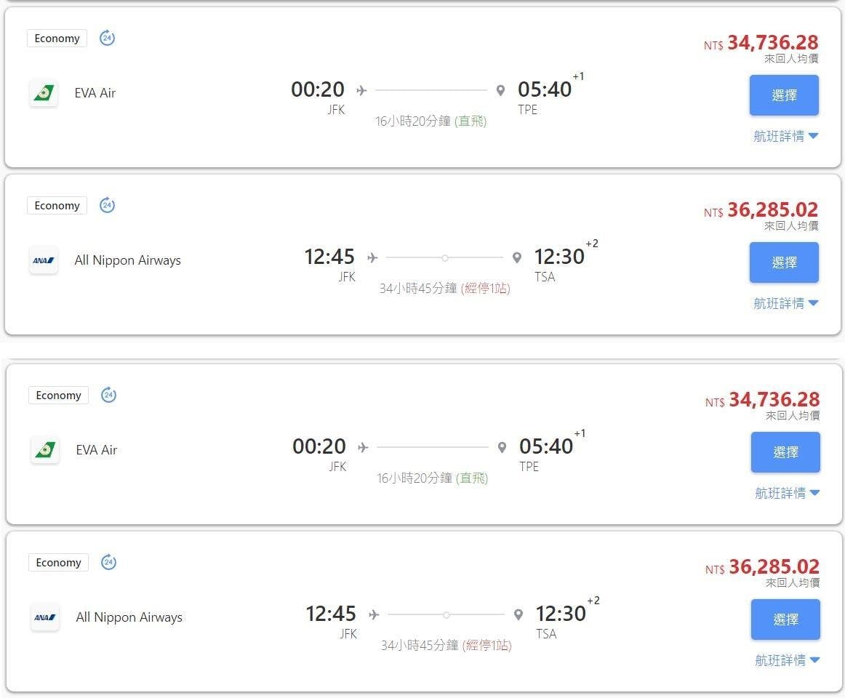Click the ANA logo in the second card
Image resolution: width=845 pixels, height=698 pixels.
[x=44, y=260]
